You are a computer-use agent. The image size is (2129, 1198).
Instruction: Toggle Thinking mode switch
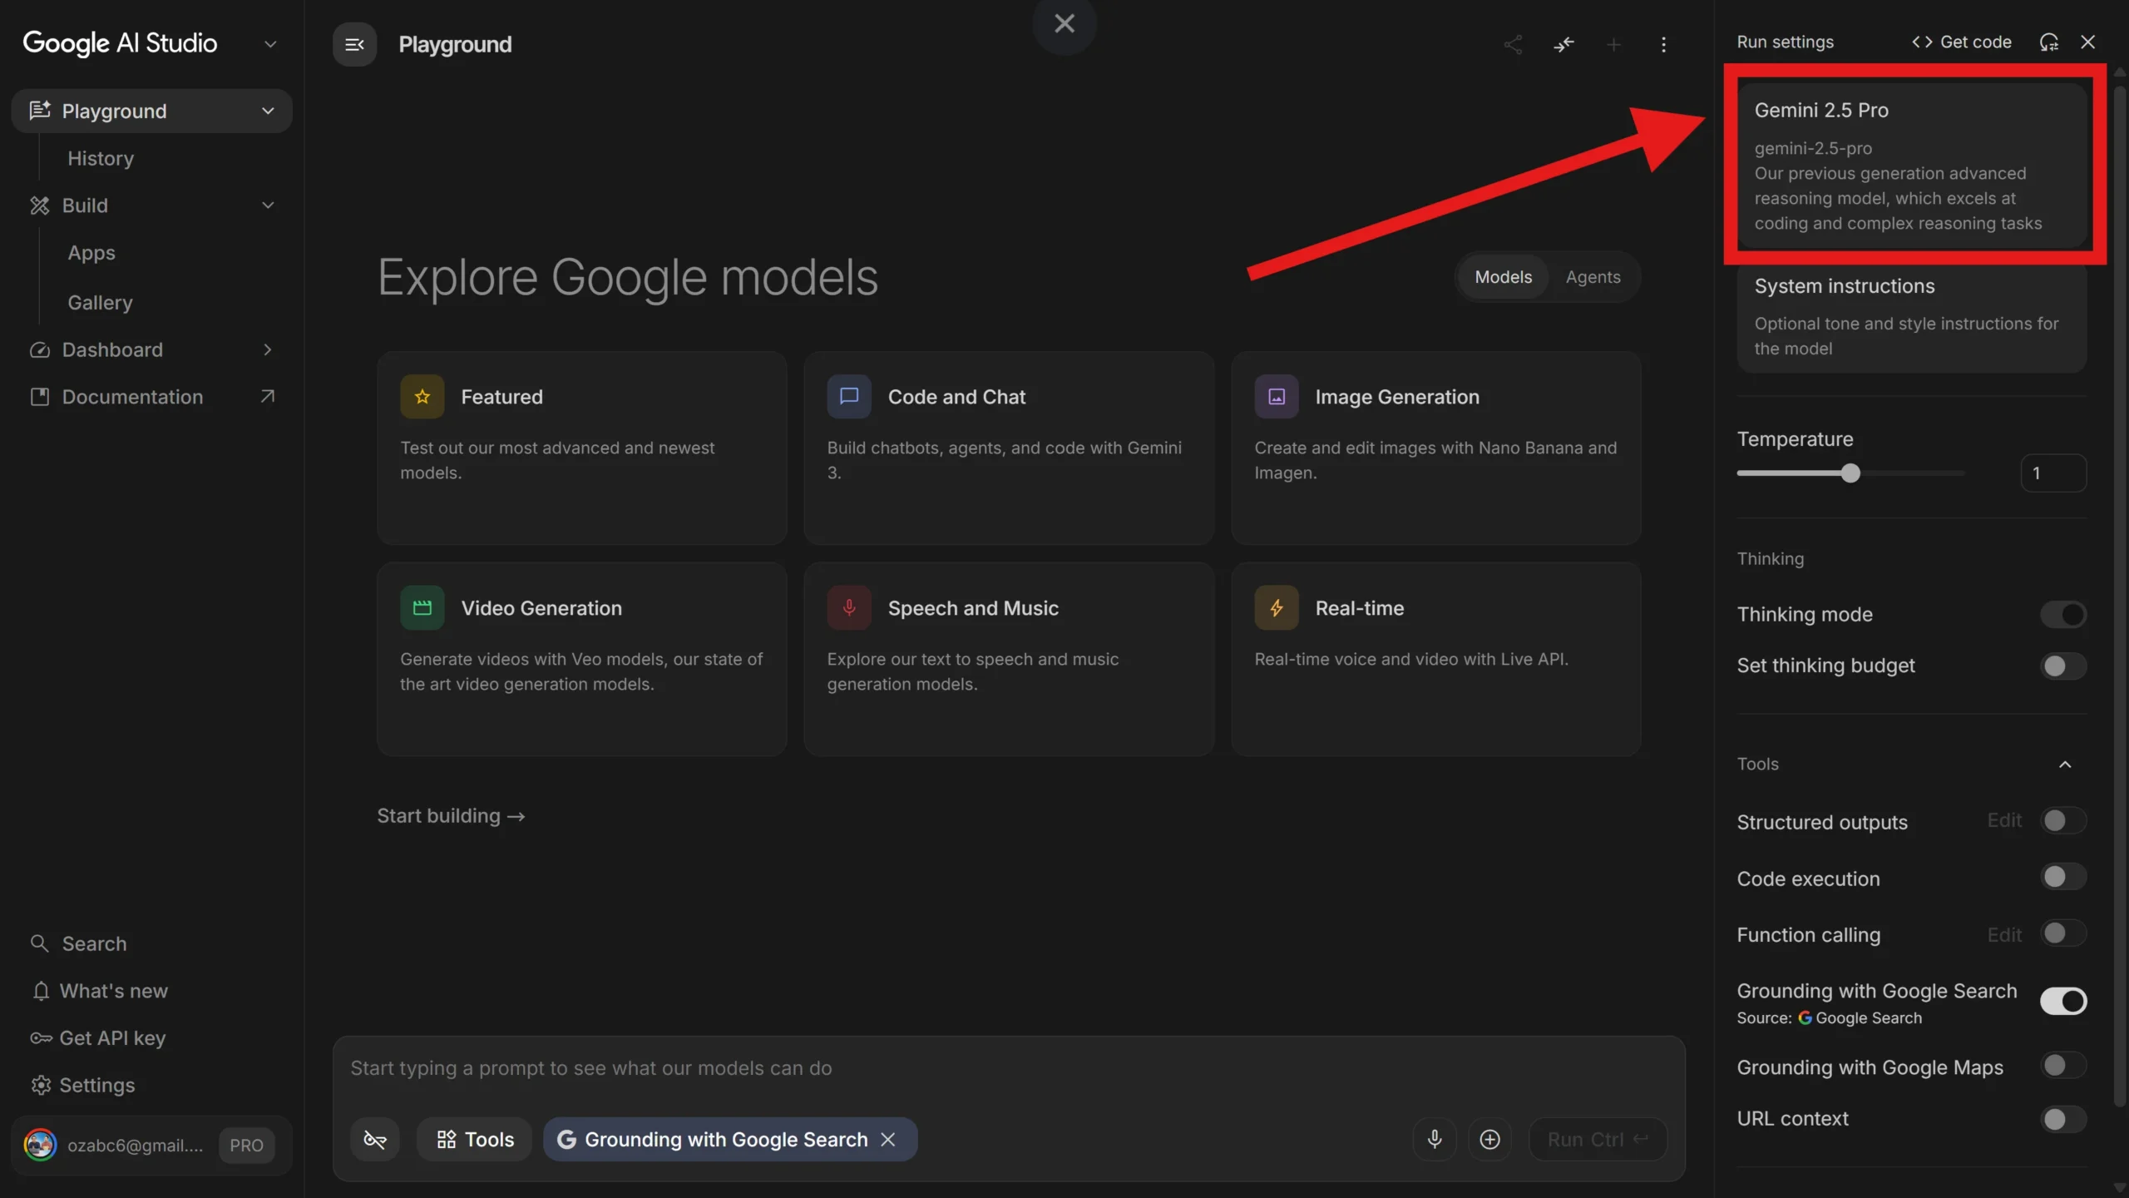pyautogui.click(x=2063, y=615)
